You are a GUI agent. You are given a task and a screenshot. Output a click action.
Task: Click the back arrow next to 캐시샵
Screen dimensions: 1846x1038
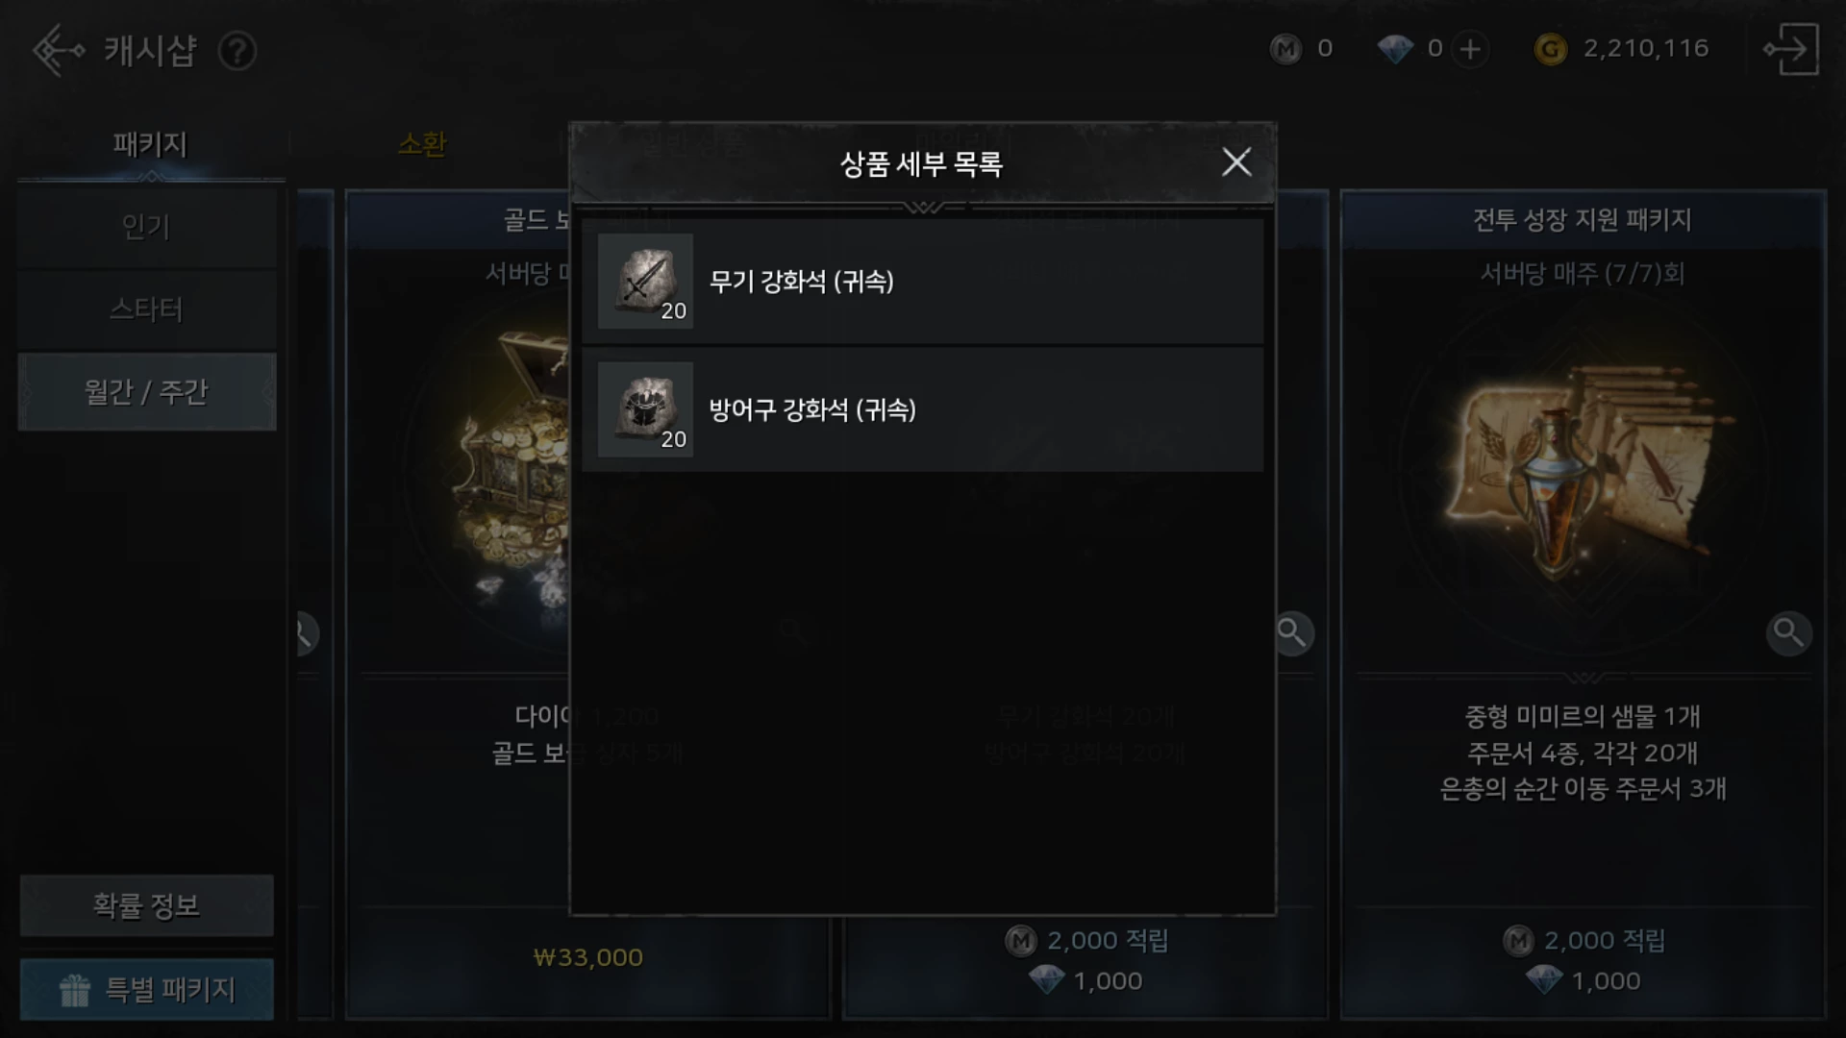pos(58,50)
